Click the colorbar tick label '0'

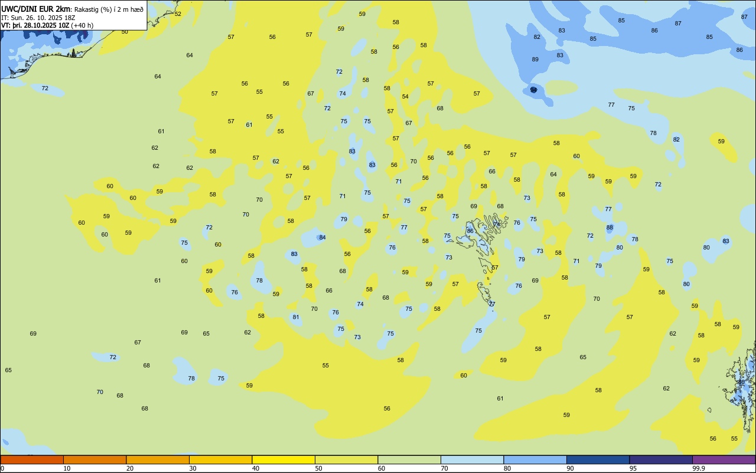click(2, 469)
